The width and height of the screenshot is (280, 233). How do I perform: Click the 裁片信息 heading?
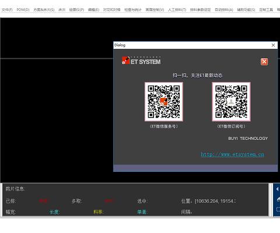tap(15, 189)
